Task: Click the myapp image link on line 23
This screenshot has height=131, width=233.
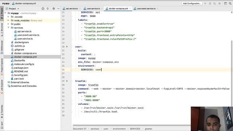Action: 92,58
